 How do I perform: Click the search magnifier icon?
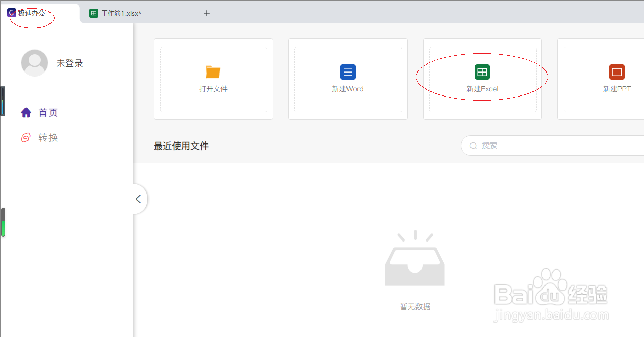pos(473,146)
